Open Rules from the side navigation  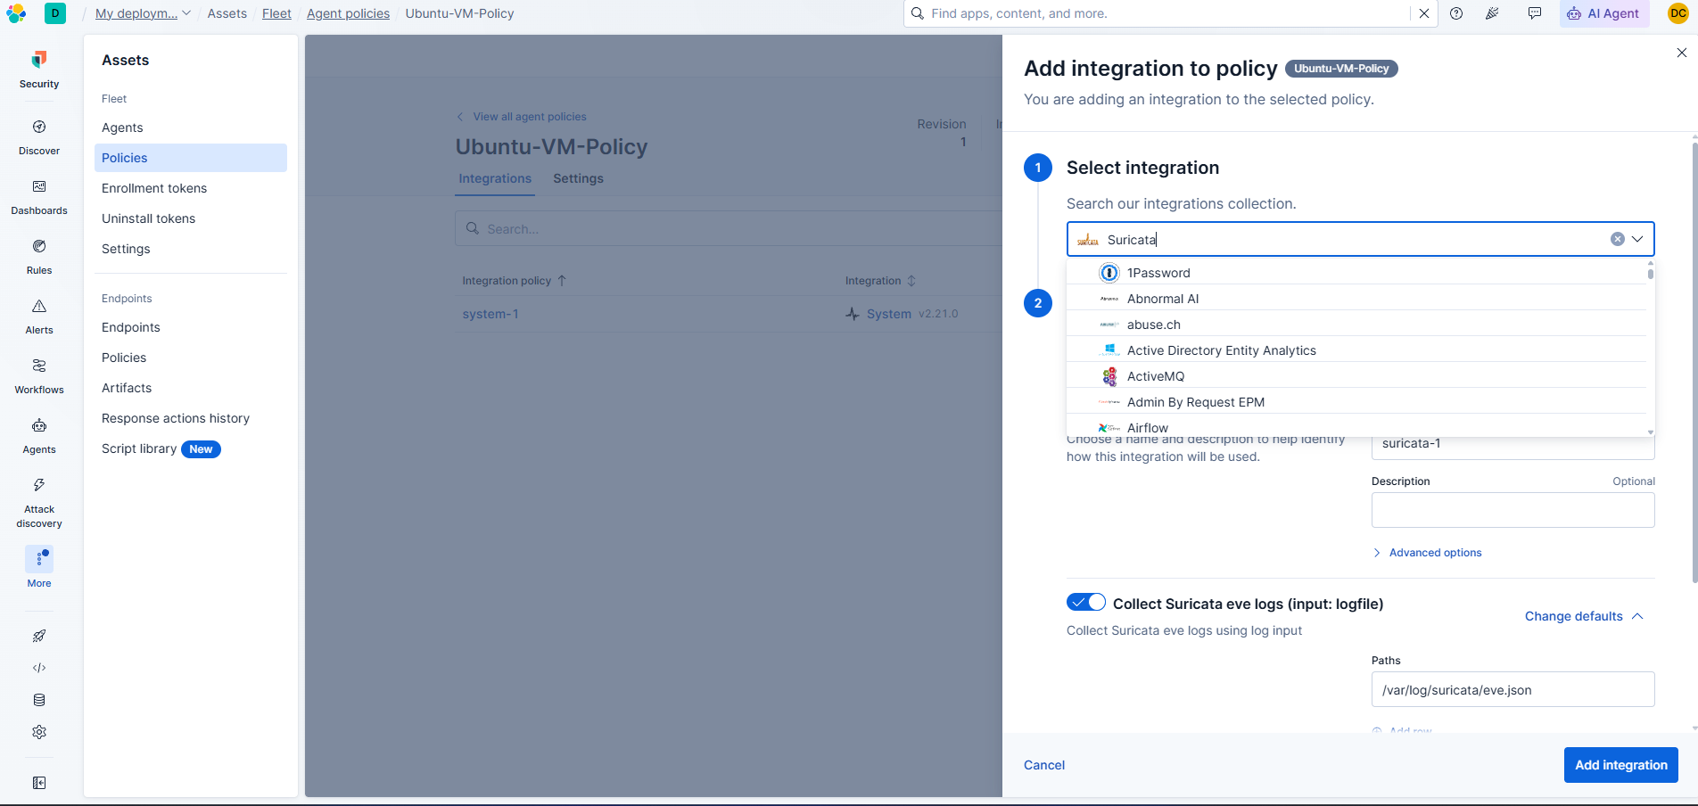pos(39,257)
